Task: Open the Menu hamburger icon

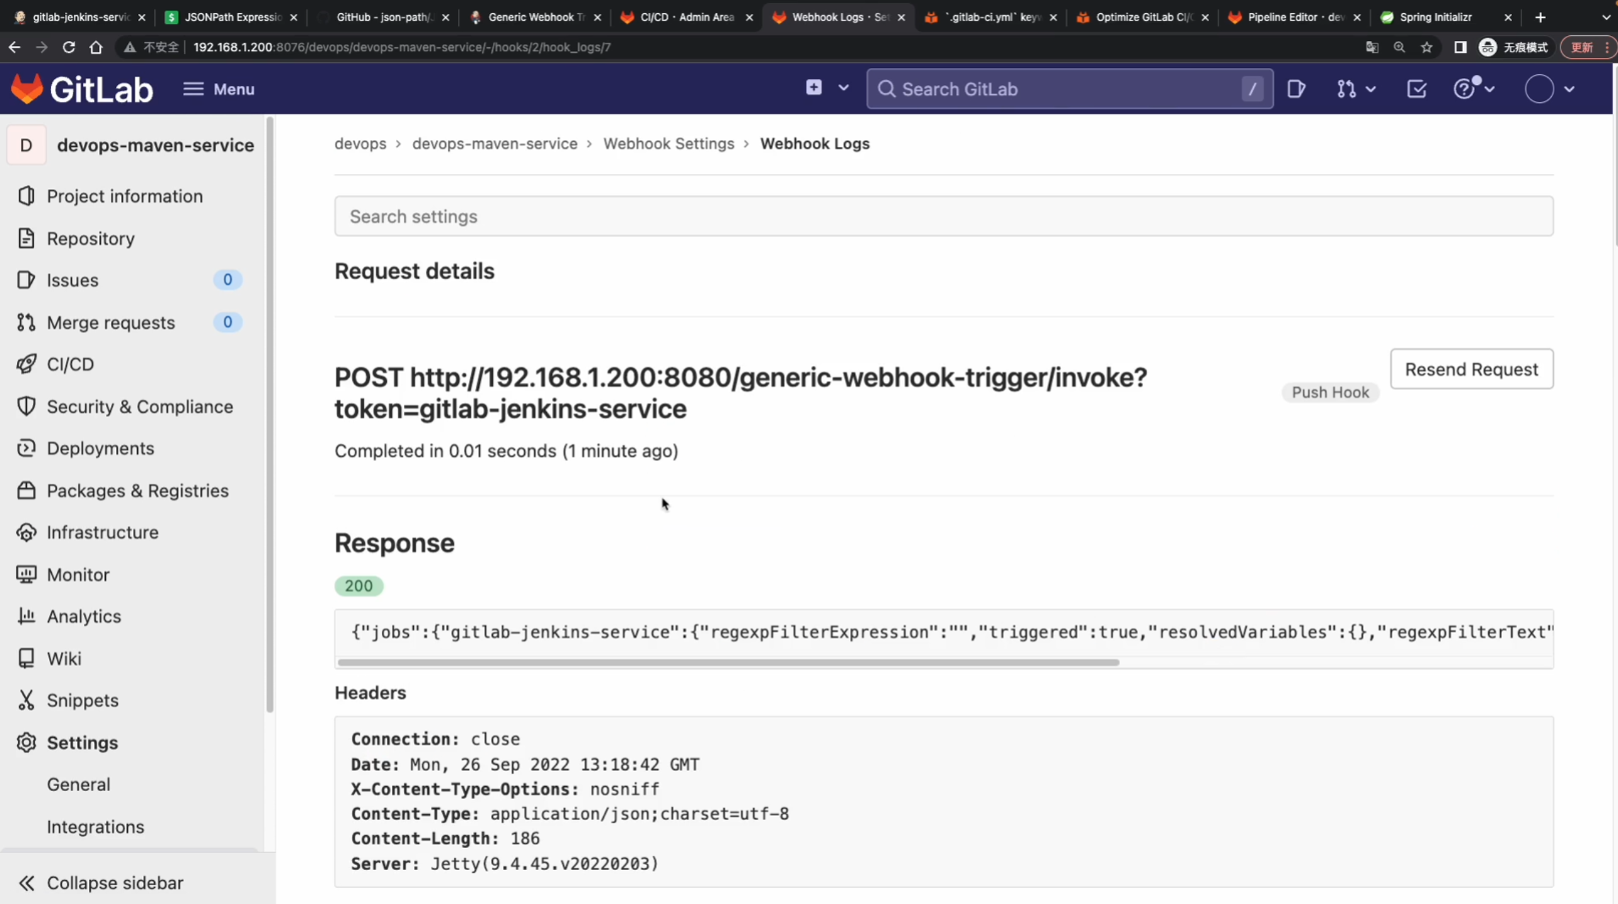Action: click(193, 89)
